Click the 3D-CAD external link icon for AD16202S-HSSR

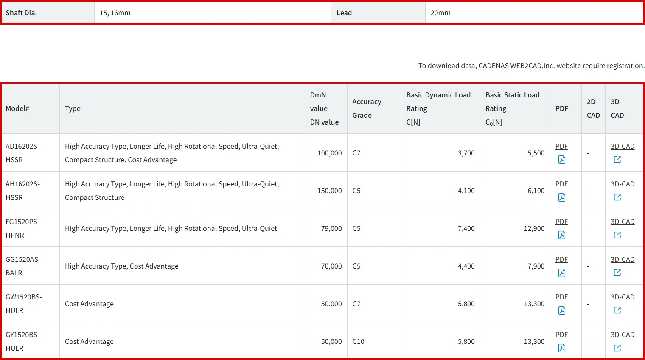coord(617,160)
